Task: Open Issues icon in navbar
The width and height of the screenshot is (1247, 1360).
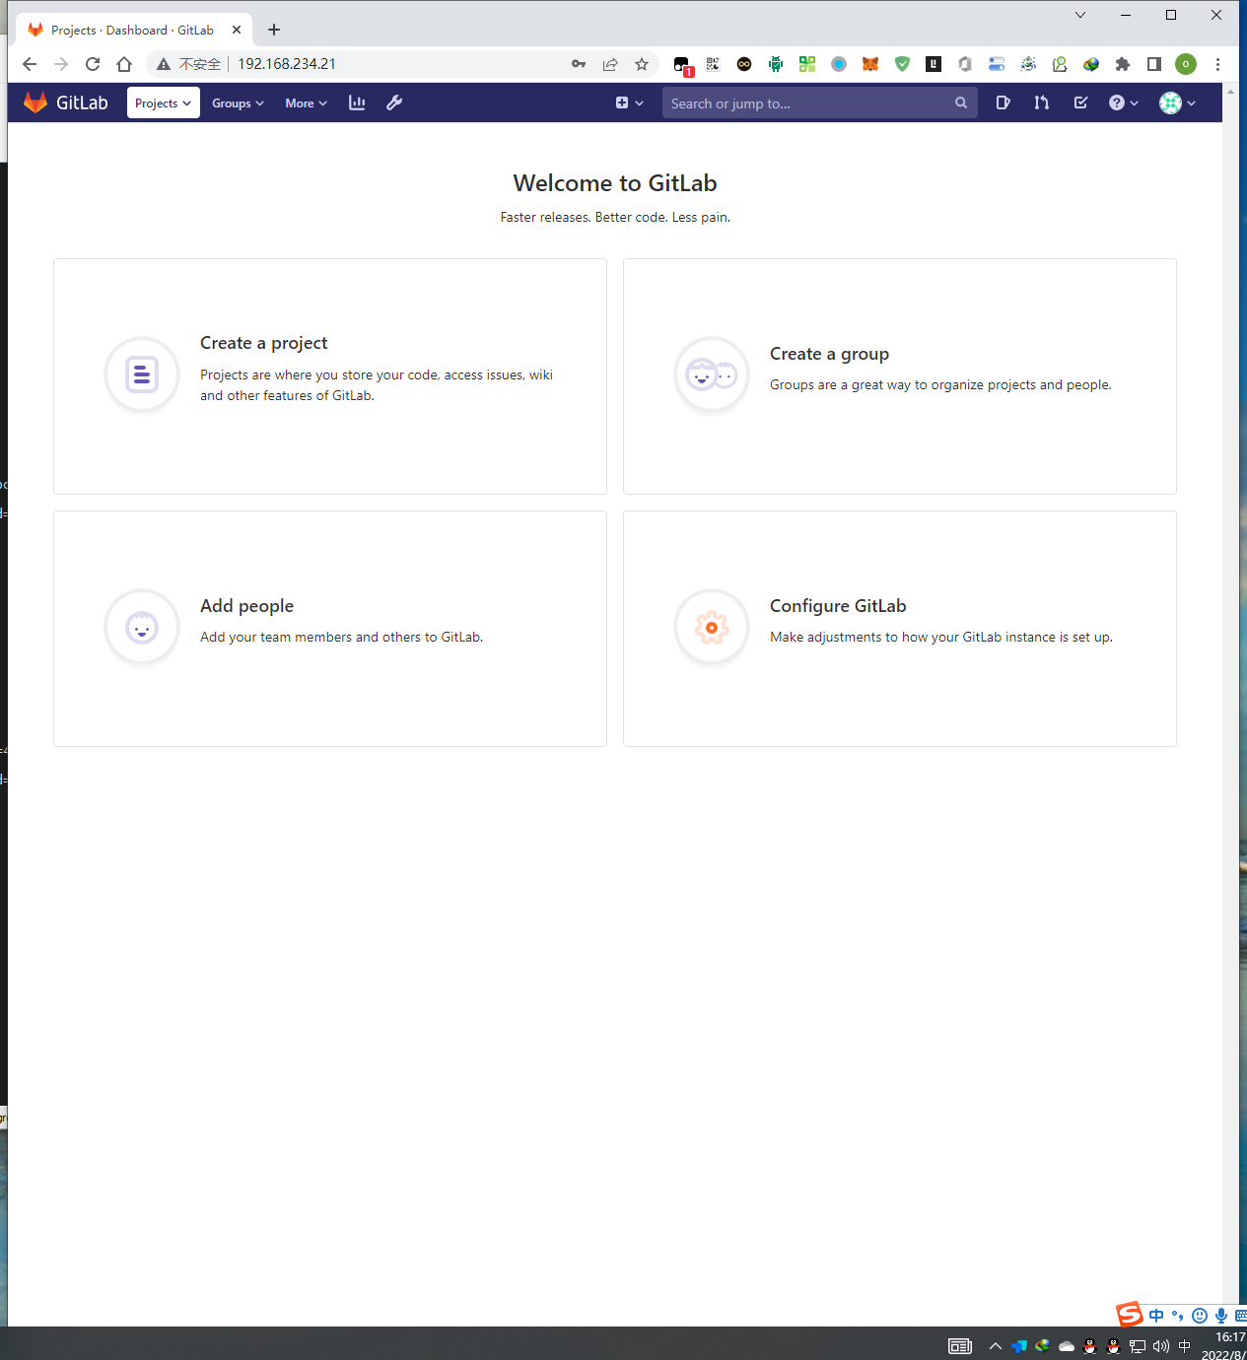Action: (x=1003, y=102)
